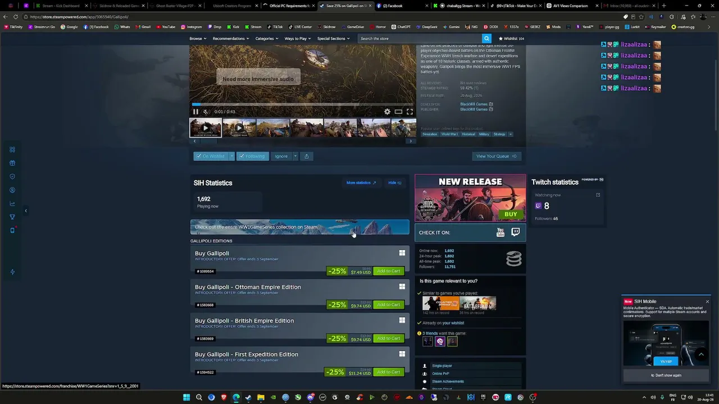
Task: Open YouTube icon in Check It On
Action: (x=500, y=232)
